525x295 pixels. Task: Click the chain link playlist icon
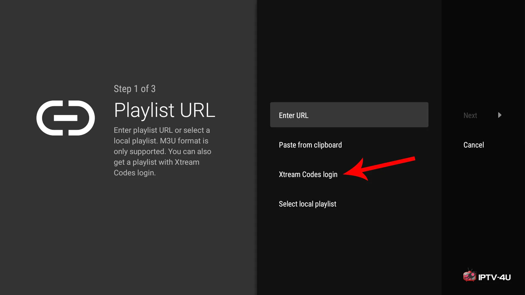click(66, 118)
